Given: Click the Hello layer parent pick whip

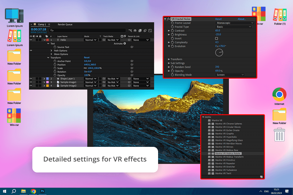Looking at the screenshot, I should tap(129, 40).
